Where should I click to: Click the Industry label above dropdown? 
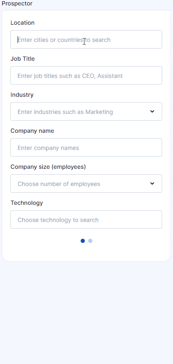tap(22, 95)
